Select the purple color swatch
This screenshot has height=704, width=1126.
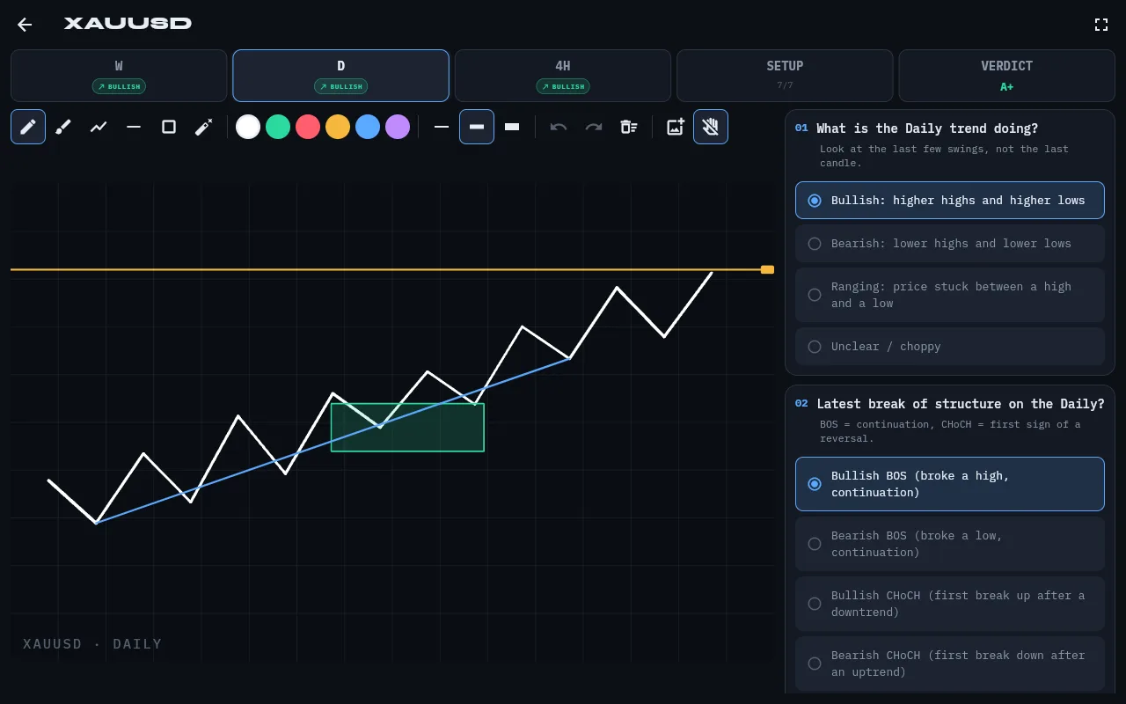398,127
